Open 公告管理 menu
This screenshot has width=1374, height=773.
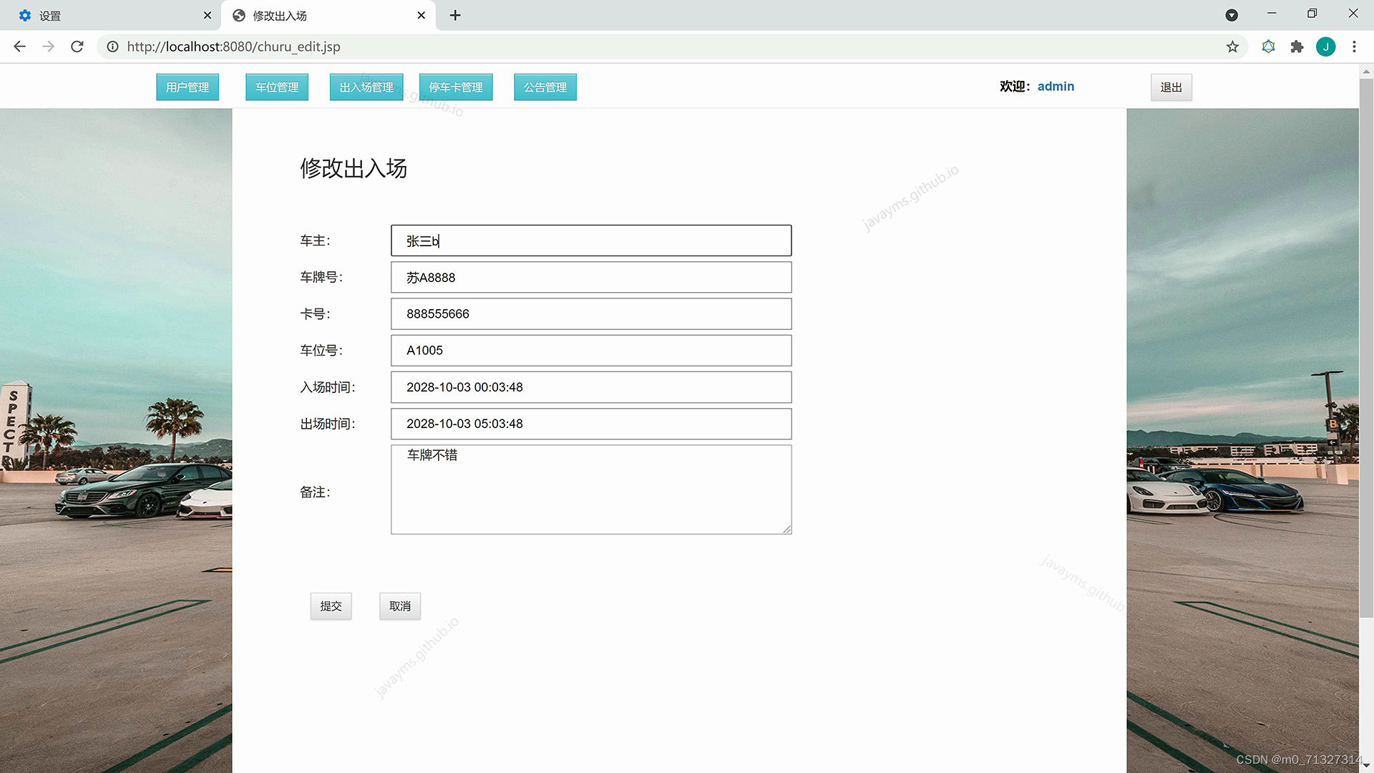click(545, 87)
